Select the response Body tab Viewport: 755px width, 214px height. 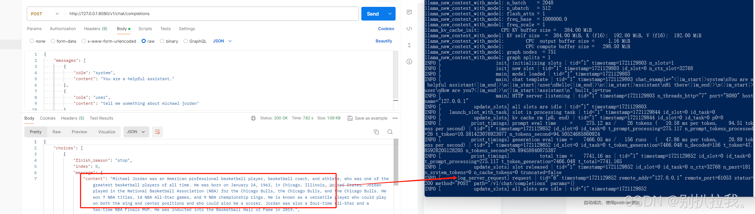[29, 118]
